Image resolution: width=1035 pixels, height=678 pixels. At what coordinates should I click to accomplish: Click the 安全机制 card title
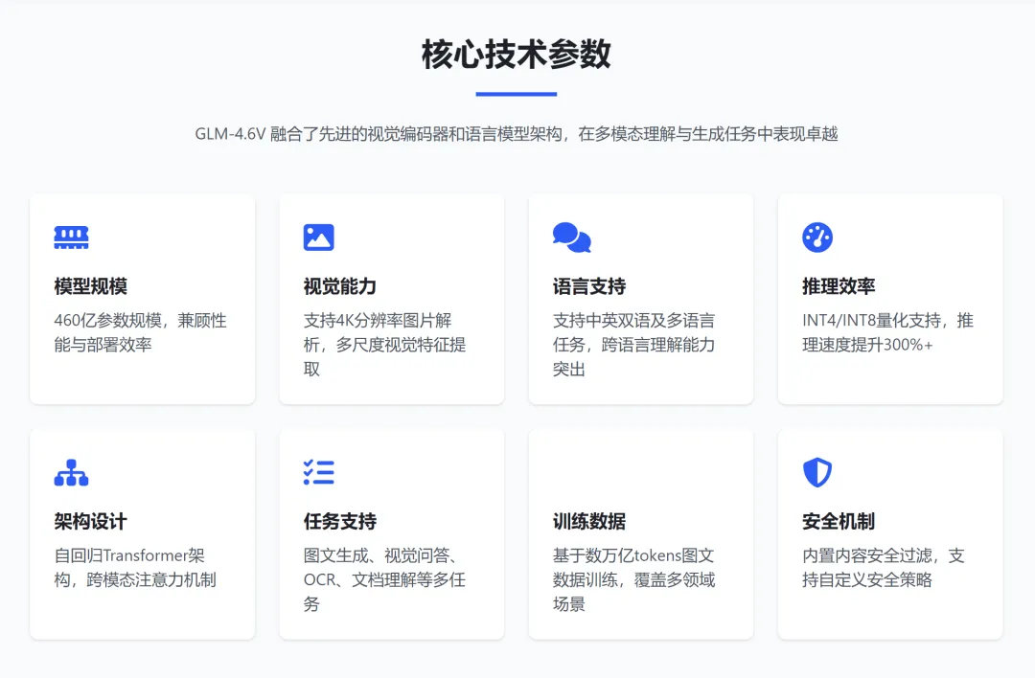point(839,521)
